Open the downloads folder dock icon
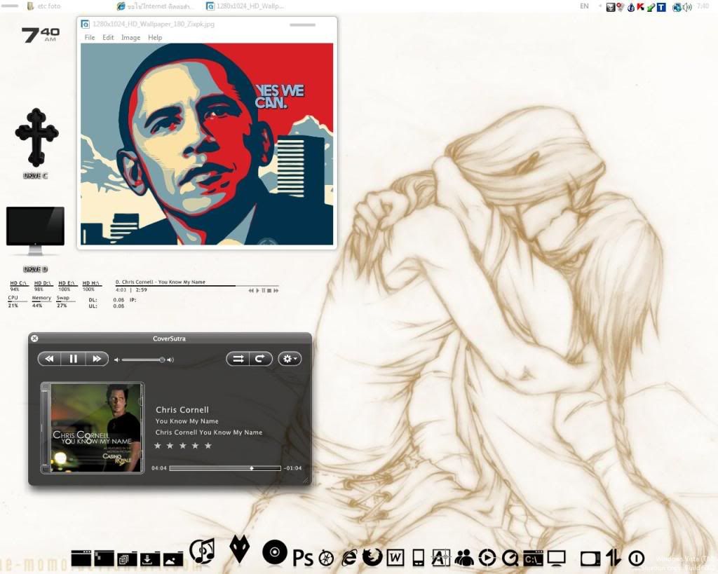The image size is (718, 574). [150, 559]
